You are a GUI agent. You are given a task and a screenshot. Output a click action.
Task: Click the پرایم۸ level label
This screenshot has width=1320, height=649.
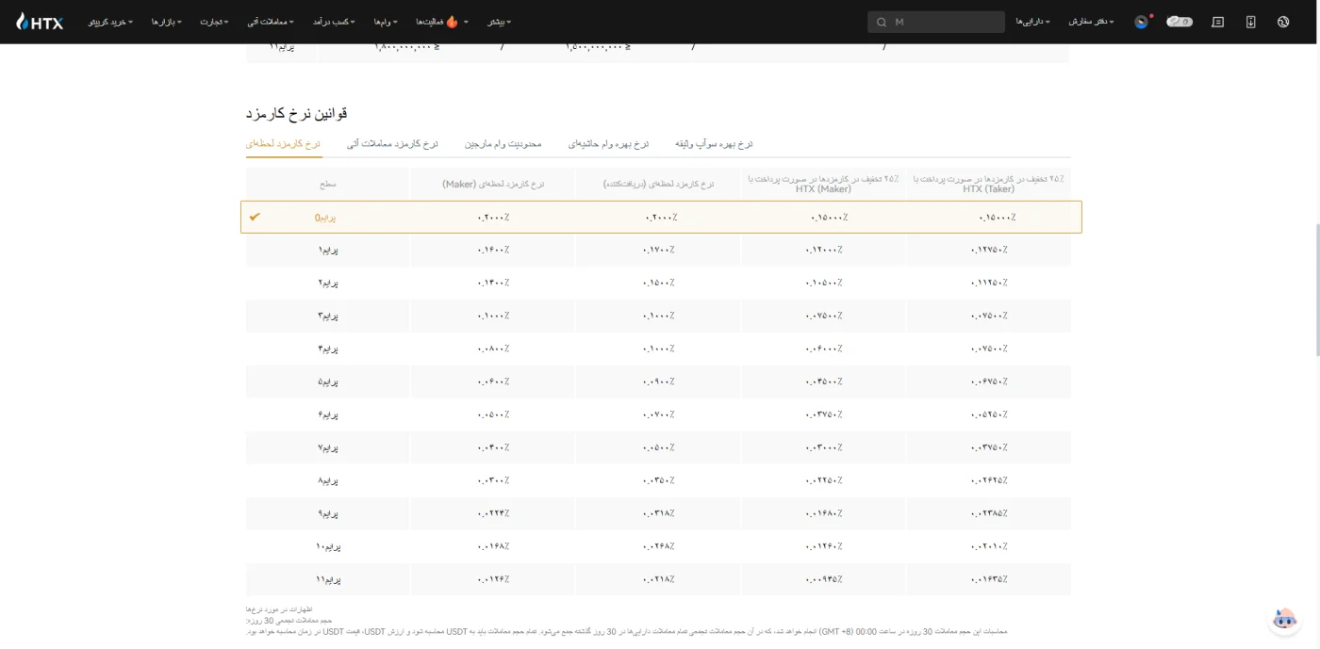click(327, 480)
